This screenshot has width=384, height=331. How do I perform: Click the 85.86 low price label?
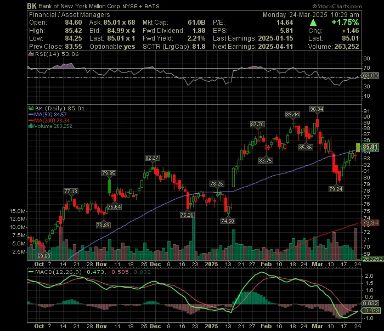(x=306, y=148)
